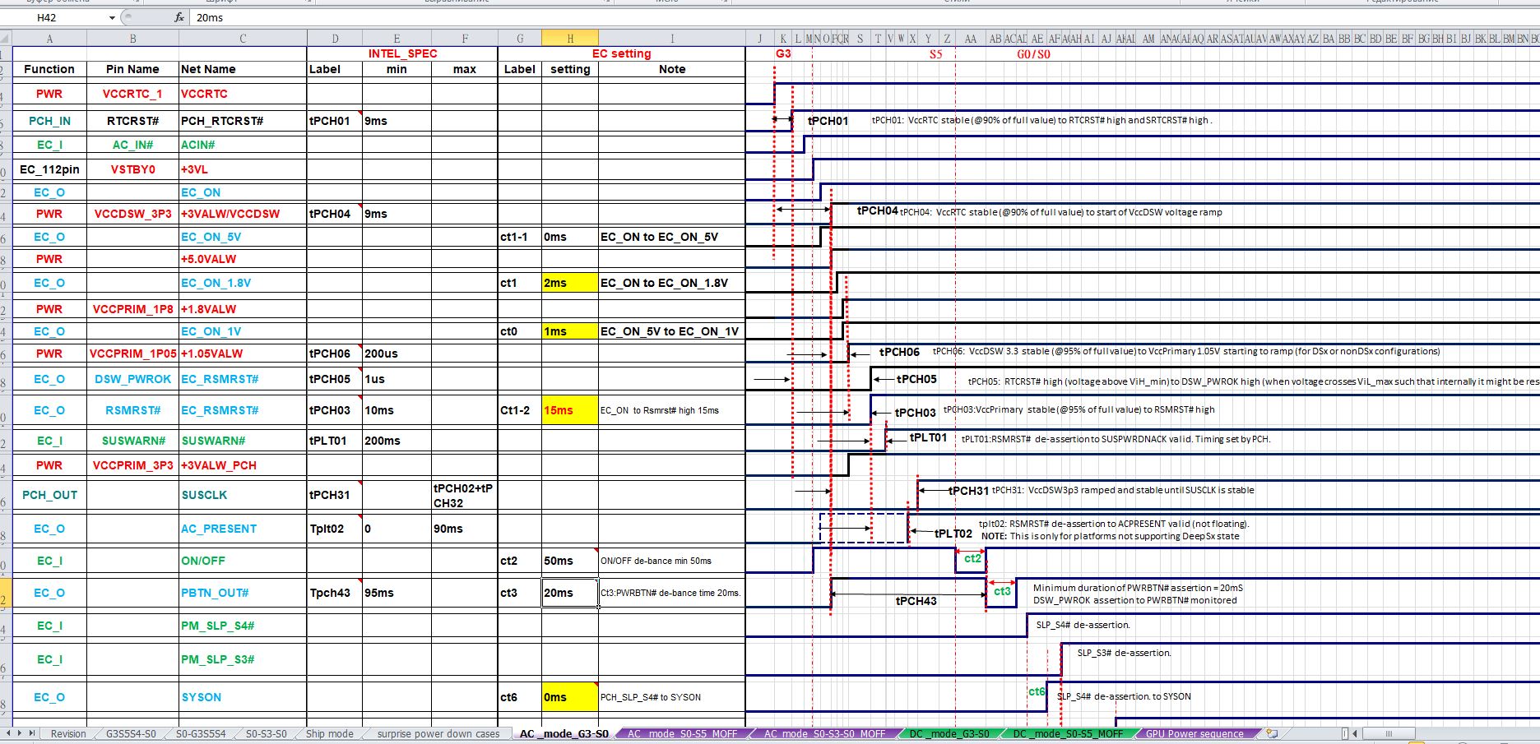Select the 'EC setting' heading cell
The image size is (1540, 744).
[622, 53]
